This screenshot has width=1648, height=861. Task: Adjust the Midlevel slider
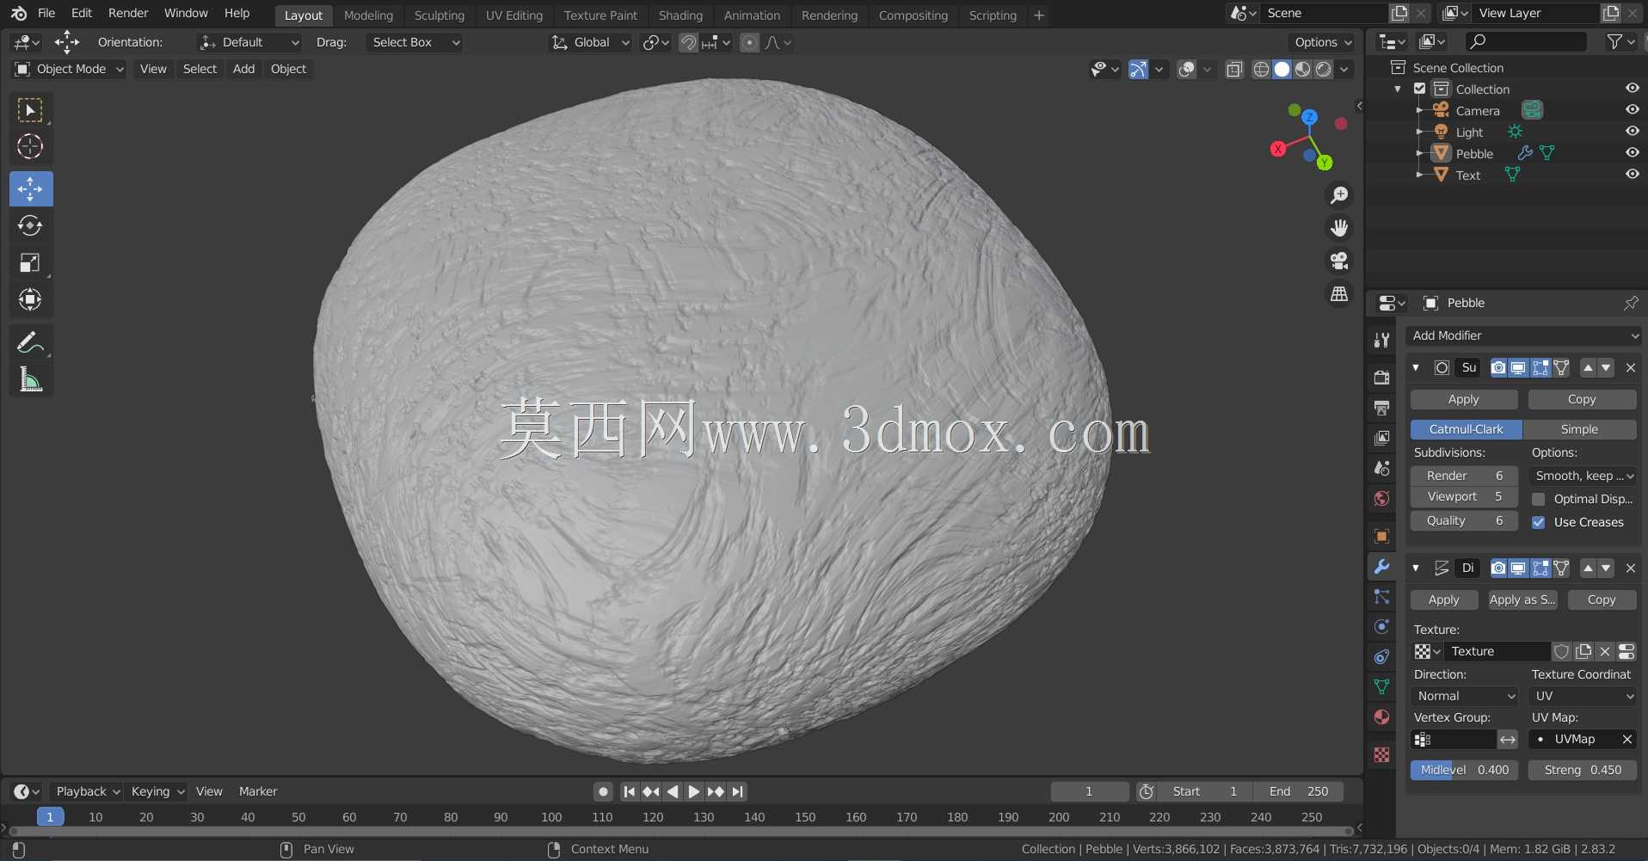pos(1465,770)
